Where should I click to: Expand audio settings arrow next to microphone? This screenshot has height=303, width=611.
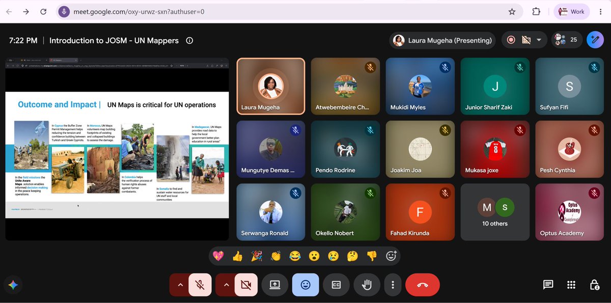click(x=180, y=285)
